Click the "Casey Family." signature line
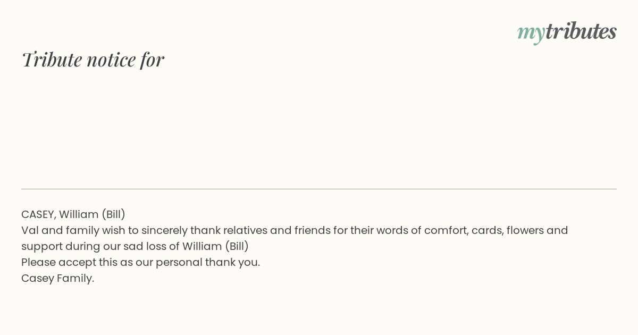 [57, 278]
